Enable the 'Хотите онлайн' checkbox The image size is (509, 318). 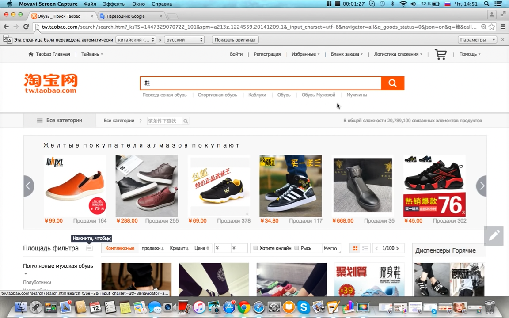(x=255, y=248)
